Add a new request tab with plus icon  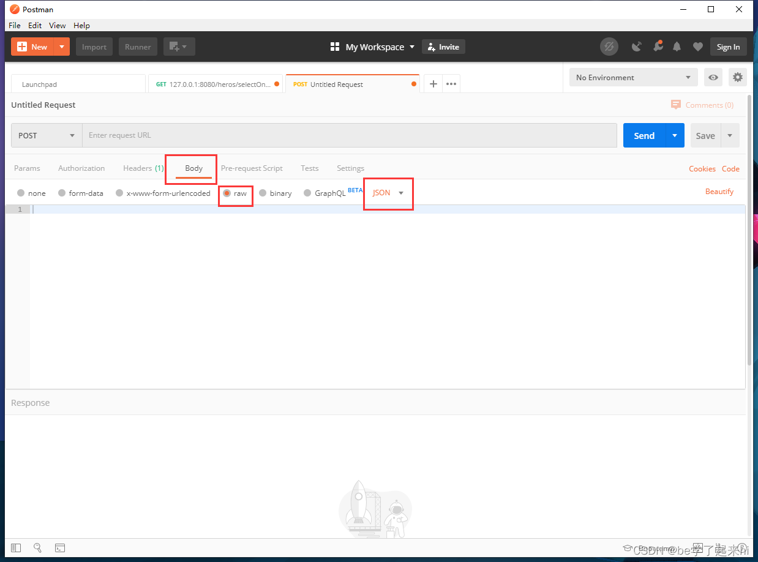click(x=433, y=84)
